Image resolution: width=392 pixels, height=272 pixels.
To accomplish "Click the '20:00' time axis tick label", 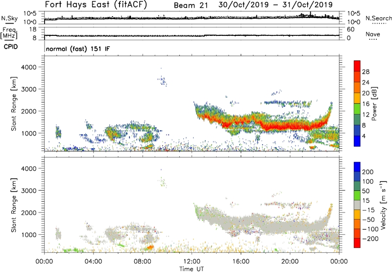I will (290, 262).
